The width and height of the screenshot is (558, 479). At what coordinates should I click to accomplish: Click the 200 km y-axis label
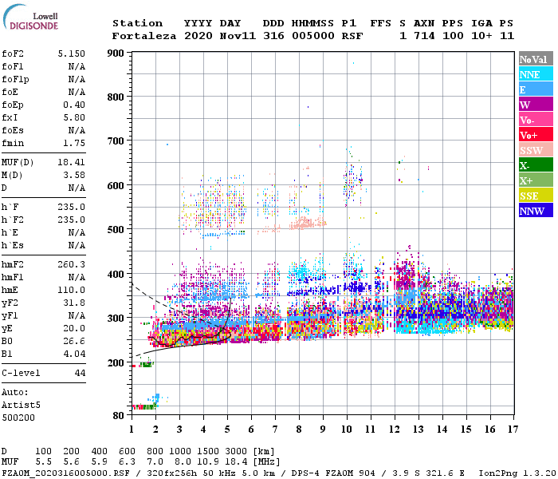click(x=116, y=362)
